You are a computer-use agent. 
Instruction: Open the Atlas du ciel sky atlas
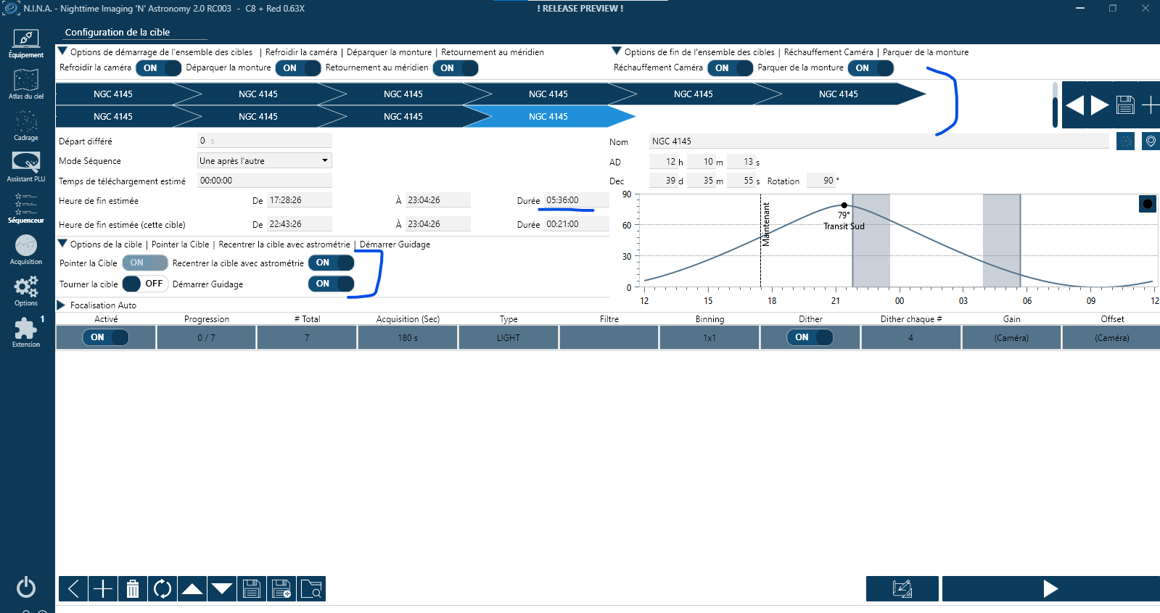(26, 85)
